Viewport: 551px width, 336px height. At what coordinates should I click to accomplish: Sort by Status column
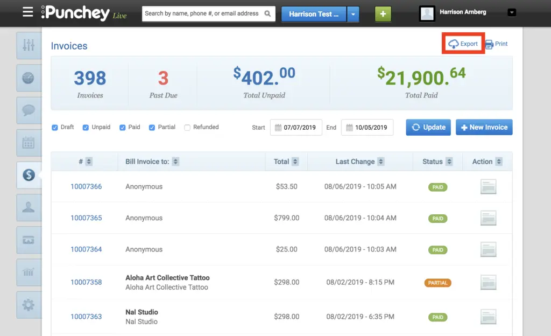(x=449, y=162)
